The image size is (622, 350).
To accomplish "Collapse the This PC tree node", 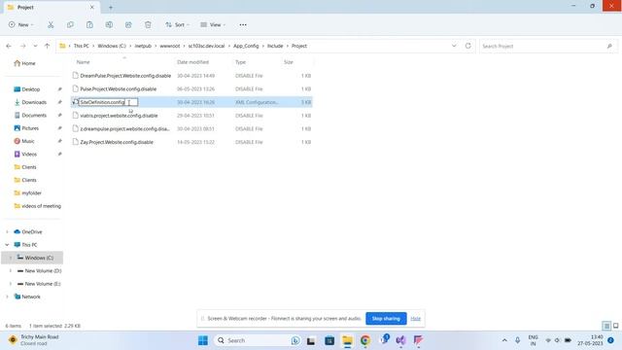I will pyautogui.click(x=7, y=245).
